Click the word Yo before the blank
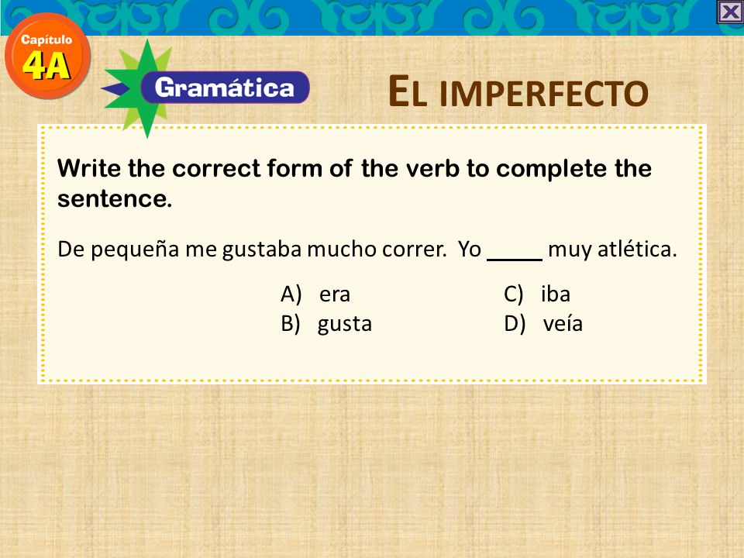The image size is (744, 558). [x=470, y=250]
